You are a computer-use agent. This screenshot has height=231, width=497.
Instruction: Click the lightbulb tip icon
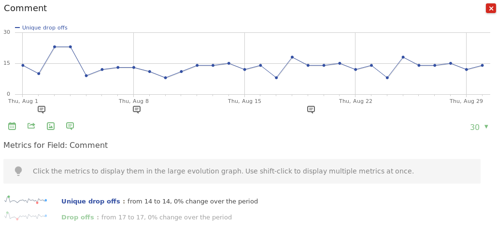18,171
